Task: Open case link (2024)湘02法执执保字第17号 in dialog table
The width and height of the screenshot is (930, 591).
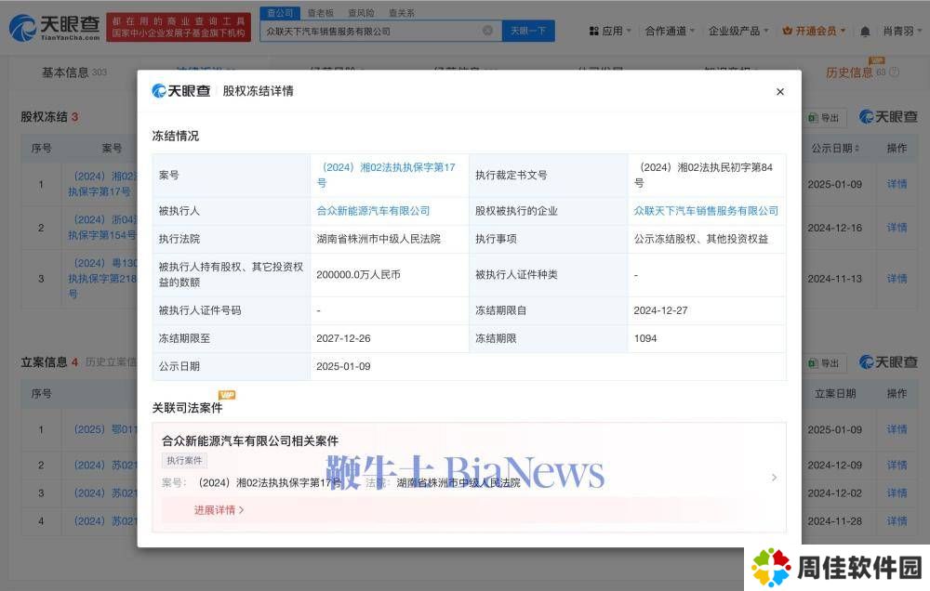Action: tap(386, 175)
